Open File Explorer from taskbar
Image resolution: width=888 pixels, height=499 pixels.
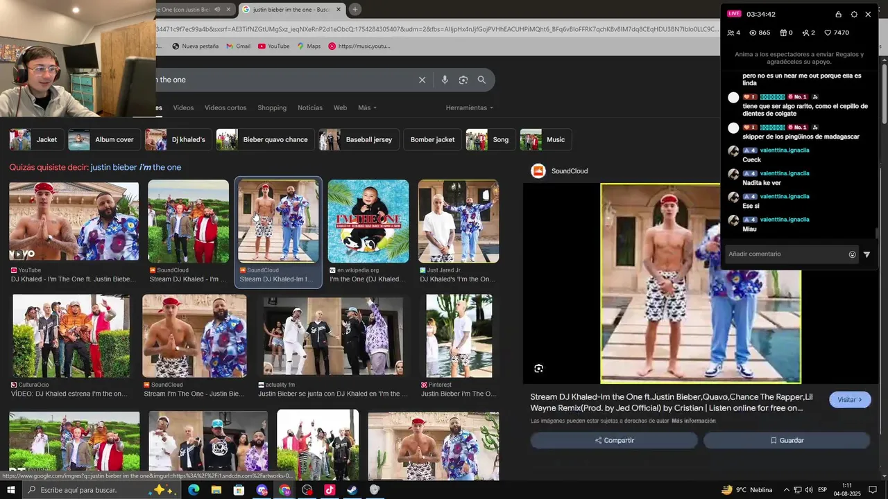[x=216, y=490]
